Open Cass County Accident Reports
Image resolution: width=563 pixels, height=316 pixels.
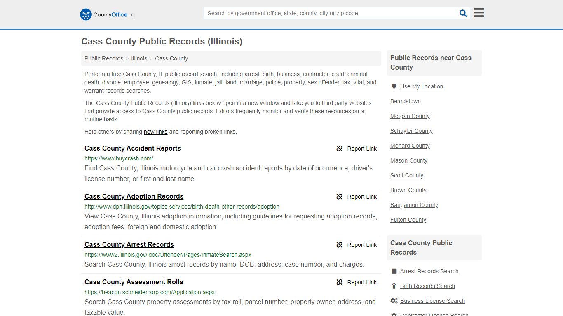pyautogui.click(x=133, y=148)
